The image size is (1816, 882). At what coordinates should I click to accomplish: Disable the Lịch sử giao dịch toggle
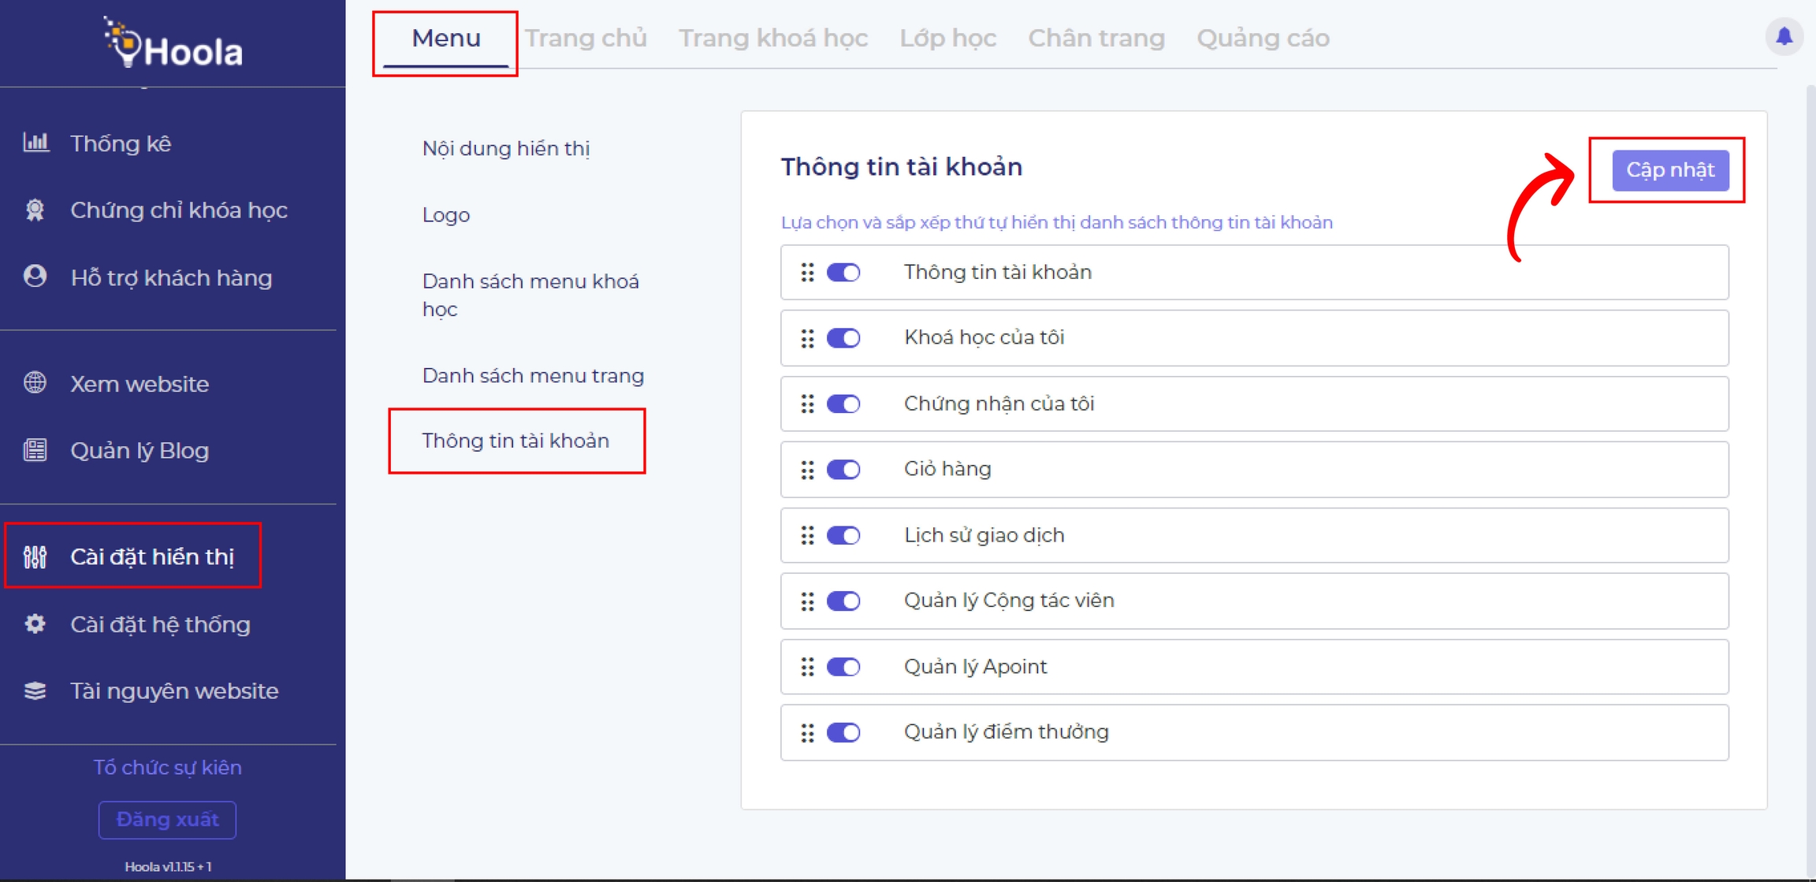point(843,535)
